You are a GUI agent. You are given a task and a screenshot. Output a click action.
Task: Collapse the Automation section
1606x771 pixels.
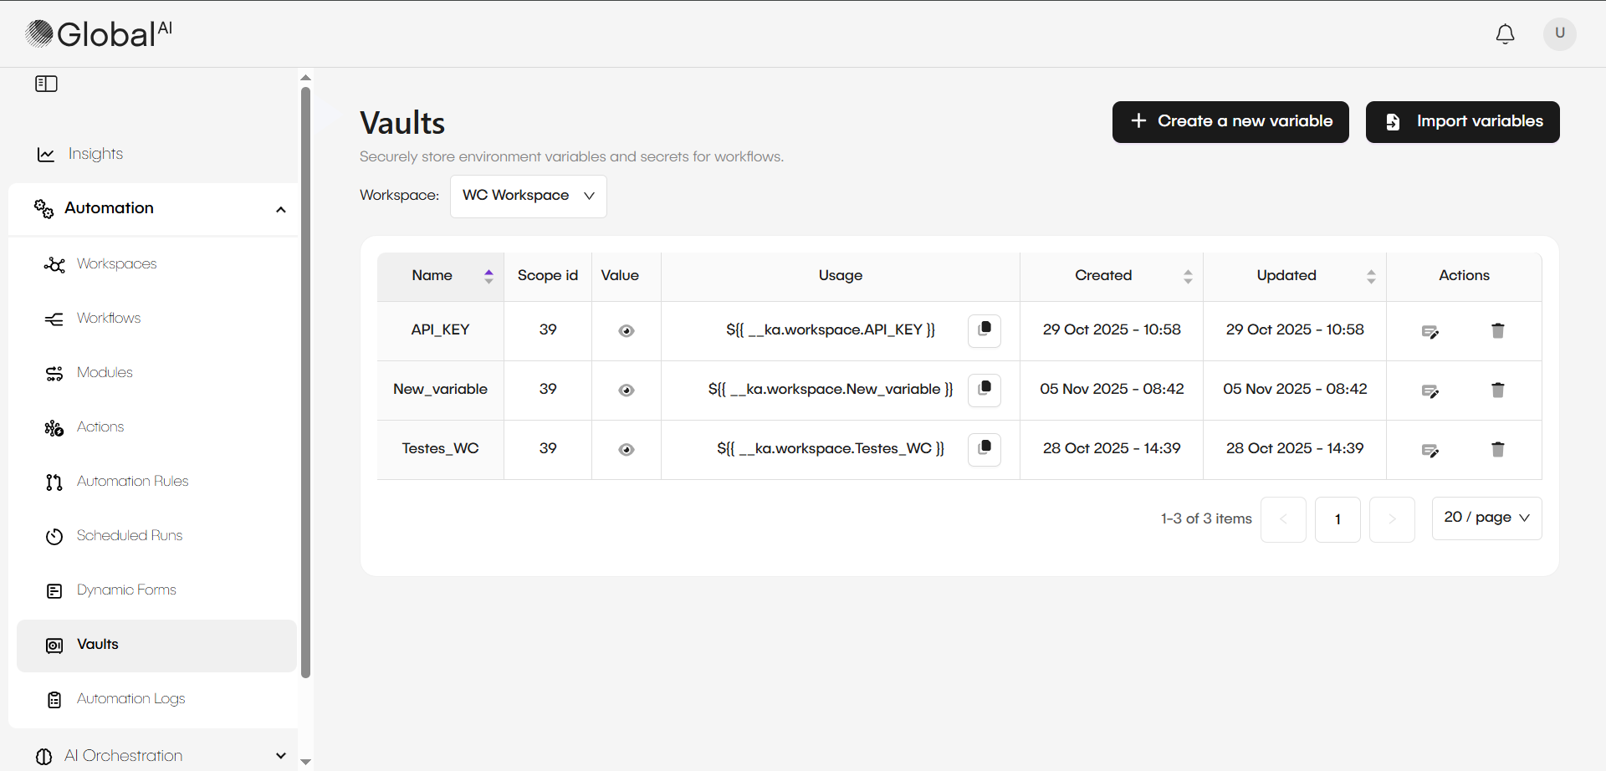(x=281, y=209)
